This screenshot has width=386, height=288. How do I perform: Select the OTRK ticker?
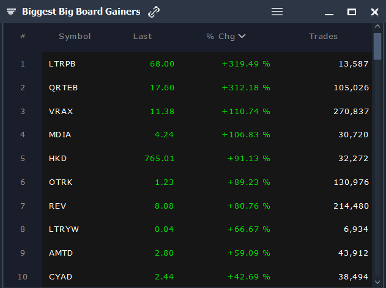click(60, 182)
